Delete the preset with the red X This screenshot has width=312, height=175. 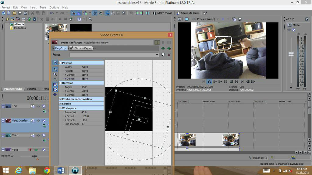pyautogui.click(x=169, y=55)
